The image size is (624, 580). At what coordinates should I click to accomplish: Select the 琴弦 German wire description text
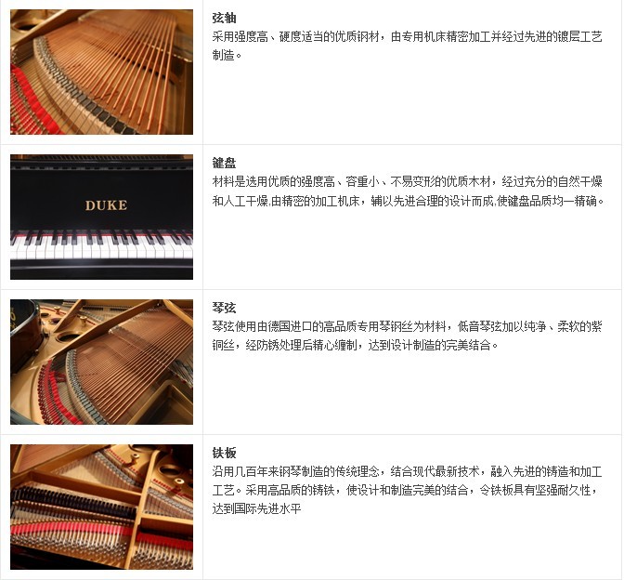[x=407, y=336]
